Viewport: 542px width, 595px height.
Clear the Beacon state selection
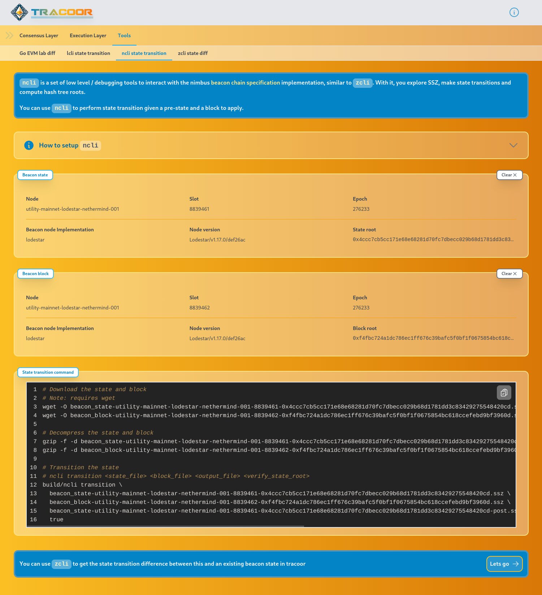point(509,175)
